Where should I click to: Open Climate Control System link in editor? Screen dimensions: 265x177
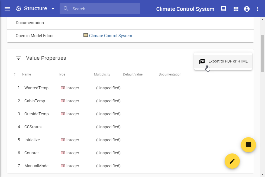[110, 36]
